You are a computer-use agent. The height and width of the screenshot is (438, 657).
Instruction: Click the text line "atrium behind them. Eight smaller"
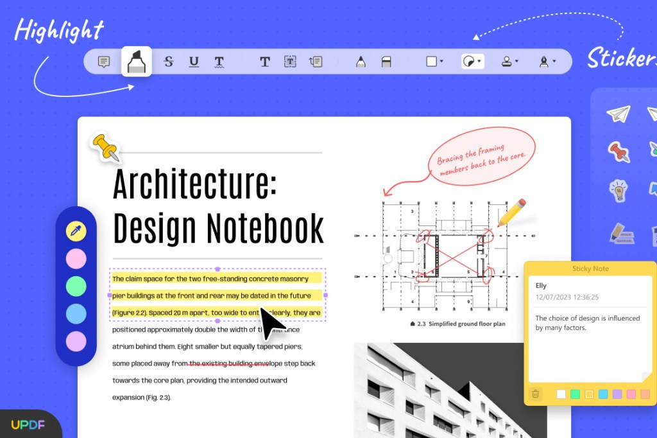[x=207, y=347]
